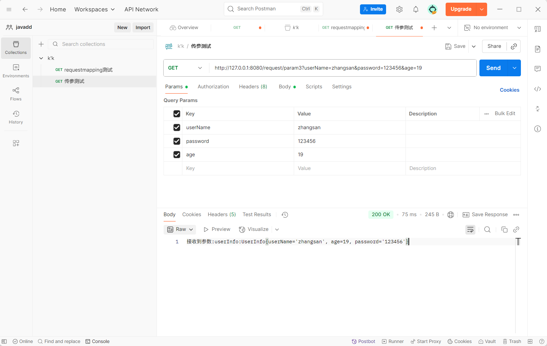Focus the Search Postman box
This screenshot has height=346, width=547.
point(273,9)
